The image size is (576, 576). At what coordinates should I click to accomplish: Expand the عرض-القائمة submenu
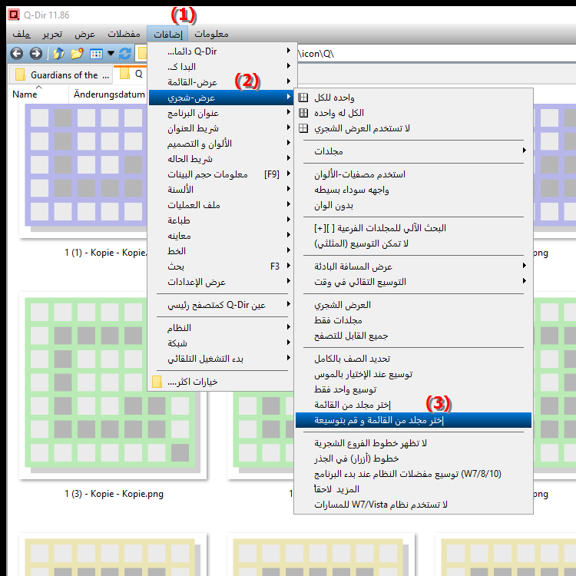[221, 82]
